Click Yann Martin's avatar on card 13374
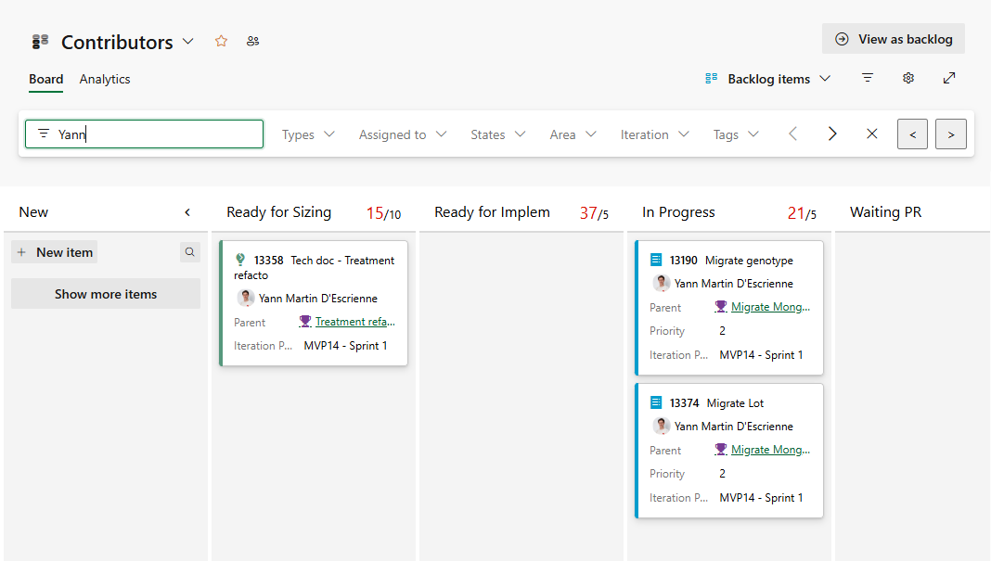Screen dimensions: 991x561 coord(662,426)
